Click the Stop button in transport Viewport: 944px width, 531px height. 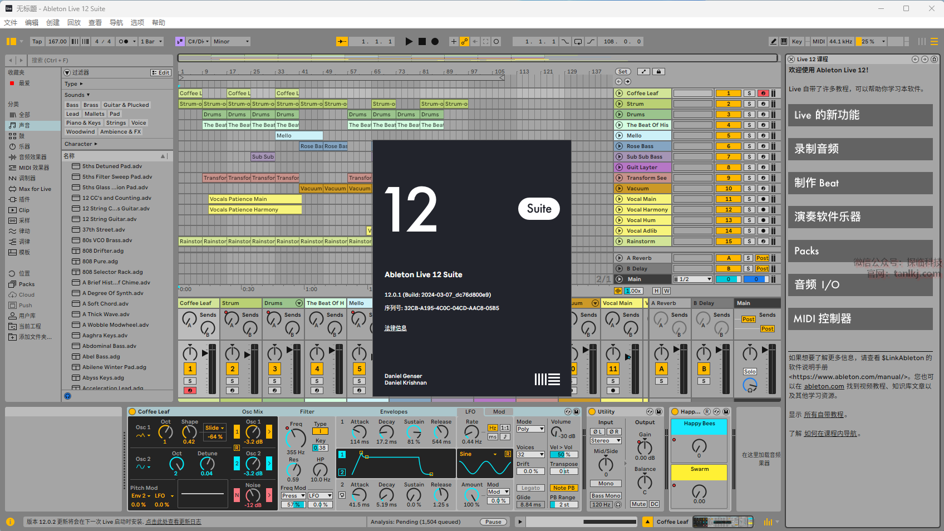tap(422, 41)
